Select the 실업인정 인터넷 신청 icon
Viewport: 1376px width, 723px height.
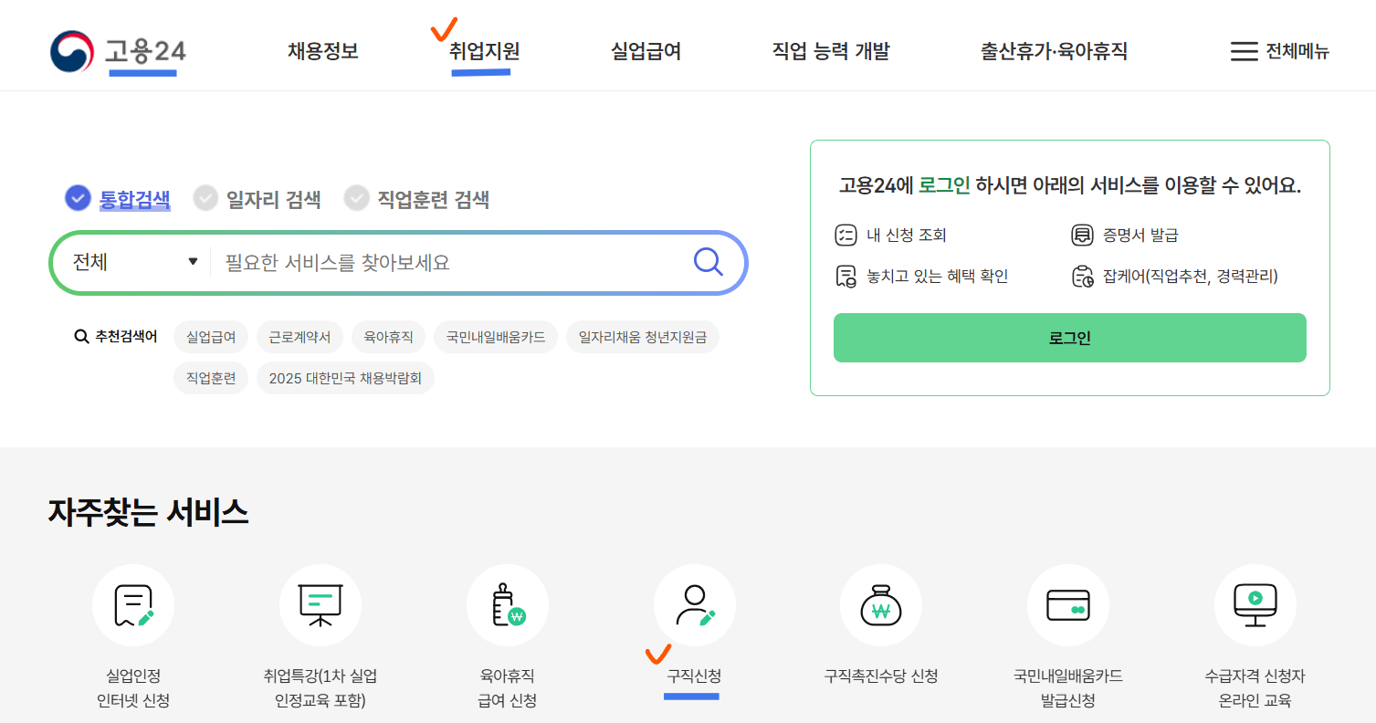(x=132, y=604)
